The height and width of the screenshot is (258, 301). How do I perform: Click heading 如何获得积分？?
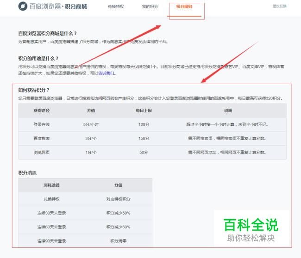click(x=34, y=90)
